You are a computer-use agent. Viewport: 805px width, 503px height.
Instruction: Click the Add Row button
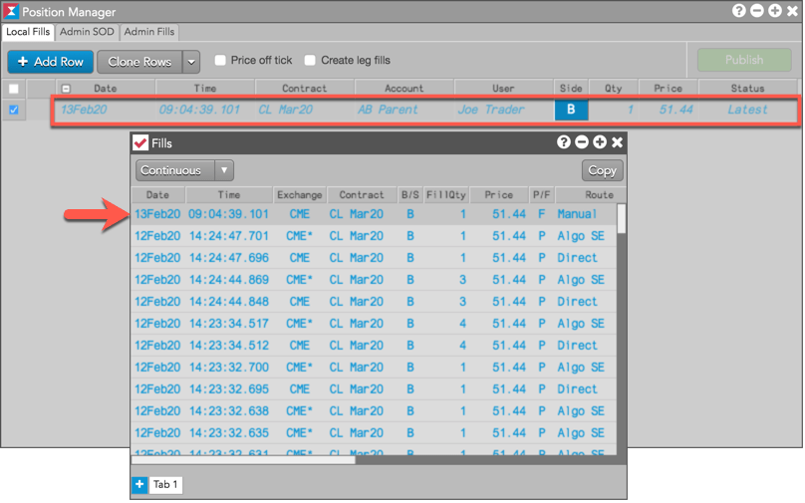coord(50,62)
